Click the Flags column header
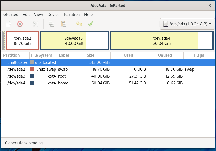The height and width of the screenshot is (151, 216). coord(199,55)
